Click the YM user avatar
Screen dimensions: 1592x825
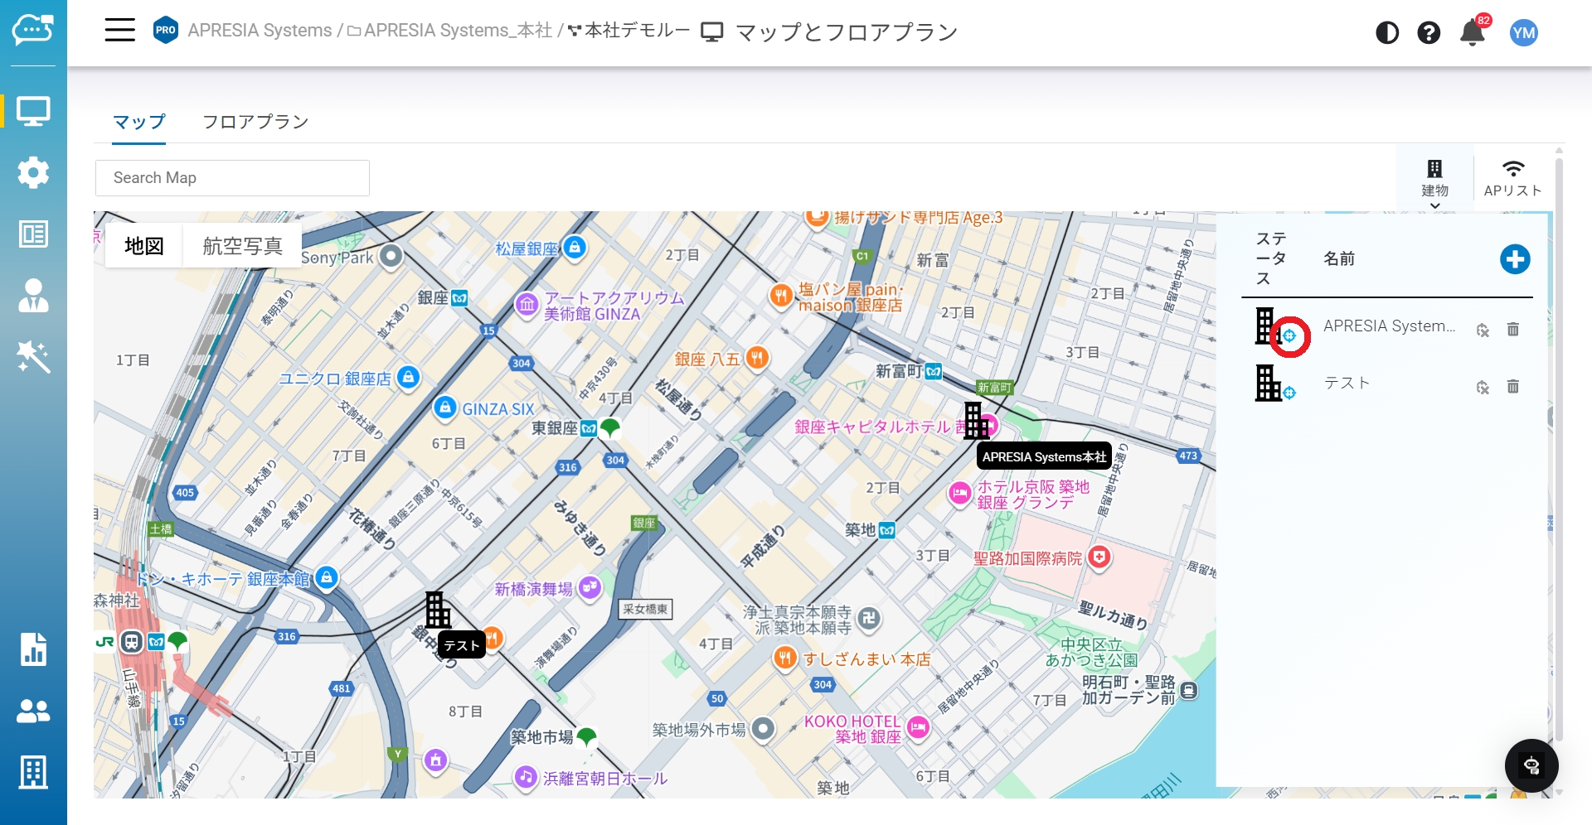pos(1523,32)
